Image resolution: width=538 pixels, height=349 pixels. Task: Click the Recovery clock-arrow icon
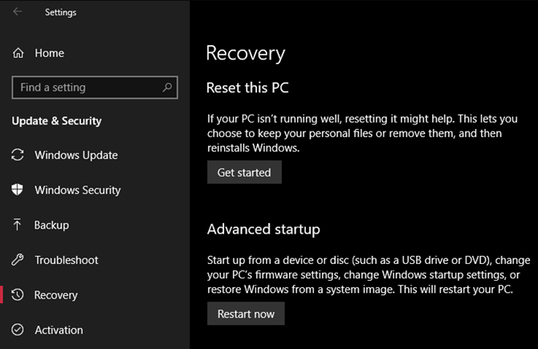[18, 295]
